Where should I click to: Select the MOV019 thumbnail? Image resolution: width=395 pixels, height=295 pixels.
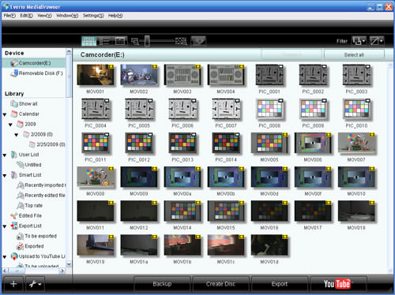point(96,245)
